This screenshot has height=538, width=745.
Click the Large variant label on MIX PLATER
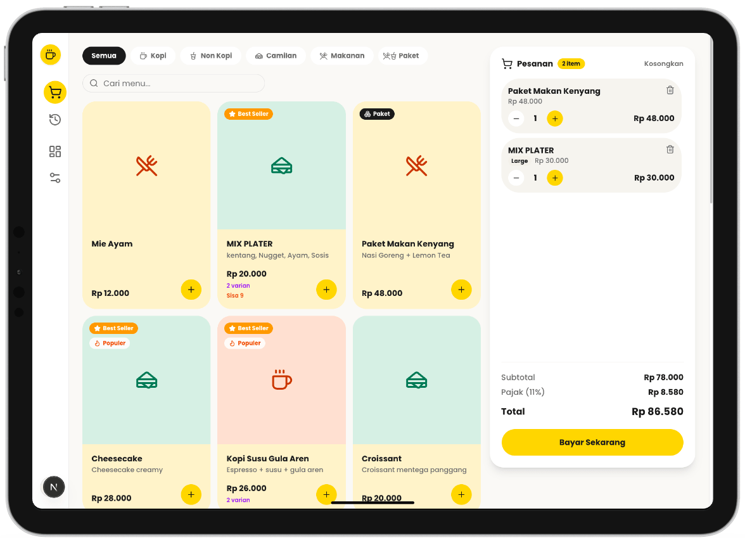(519, 161)
